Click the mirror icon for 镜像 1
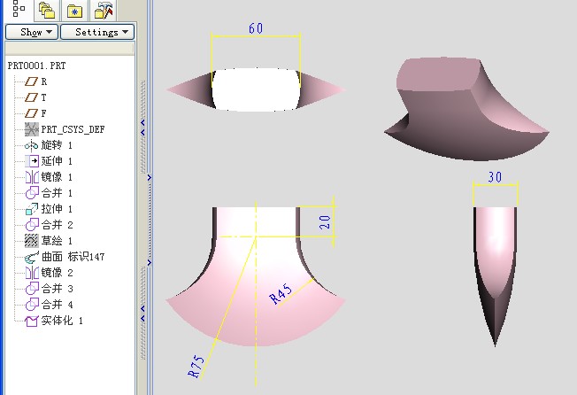This screenshot has height=395, width=577. pos(32,177)
